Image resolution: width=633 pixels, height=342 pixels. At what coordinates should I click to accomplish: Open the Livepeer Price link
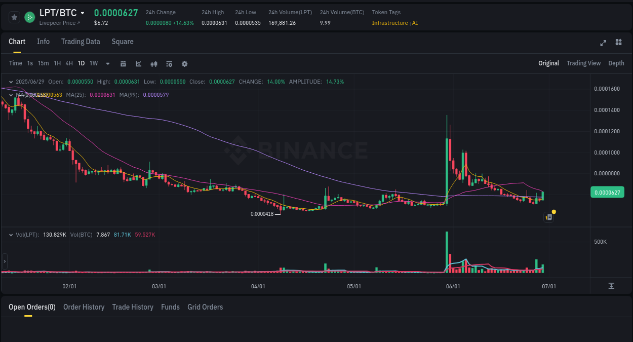[x=59, y=23]
